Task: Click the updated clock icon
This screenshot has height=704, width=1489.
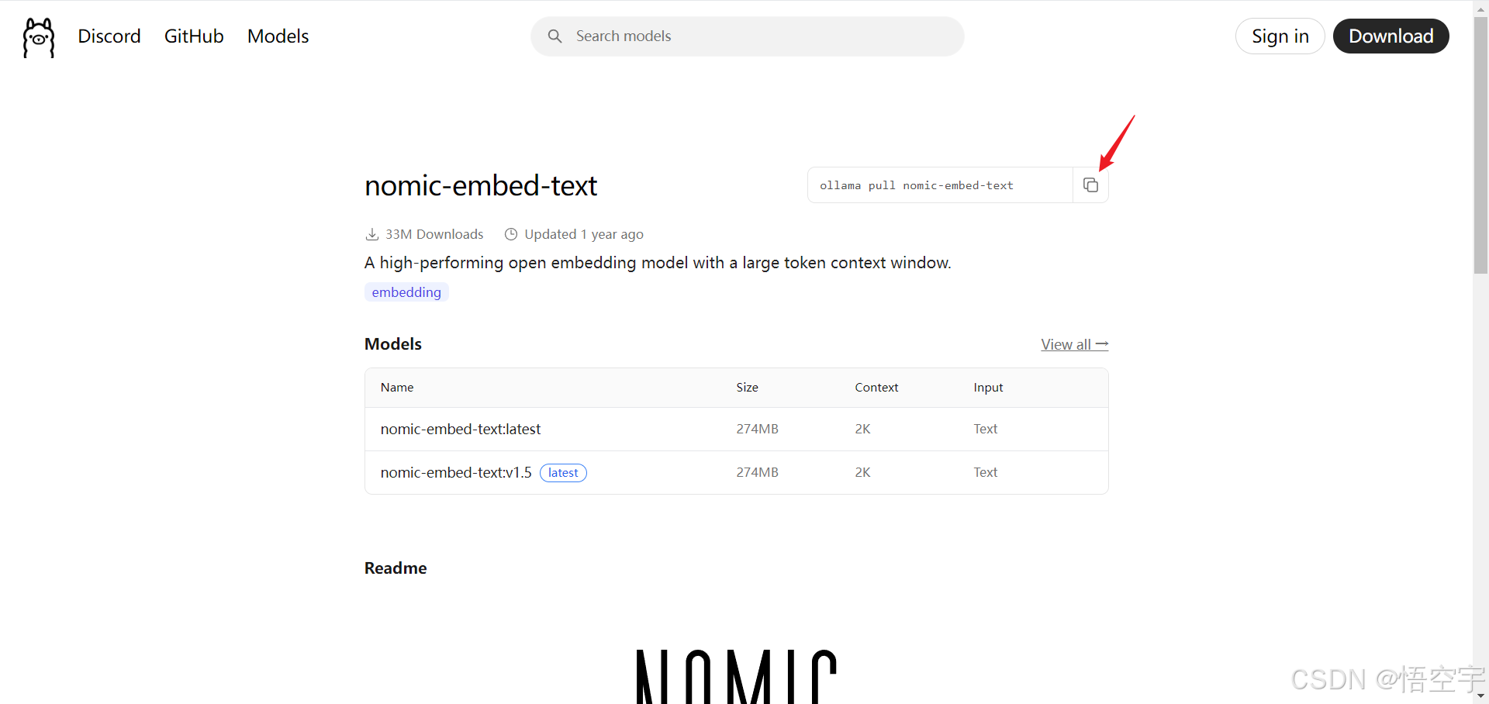Action: [511, 234]
